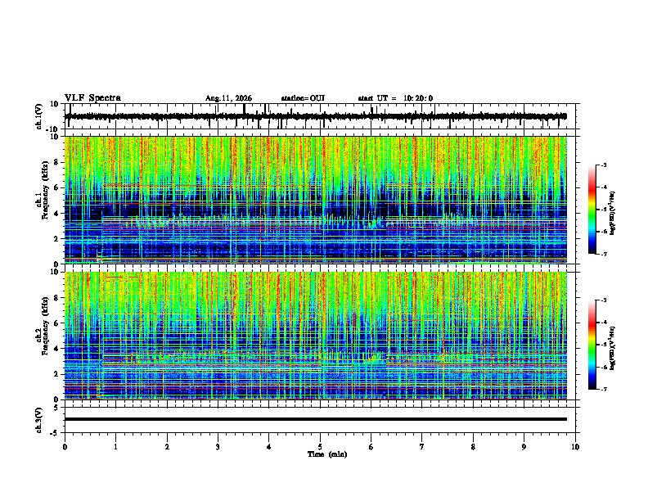Click time axis tick label "2"
Viewport: 648px width, 501px height.
[167, 447]
